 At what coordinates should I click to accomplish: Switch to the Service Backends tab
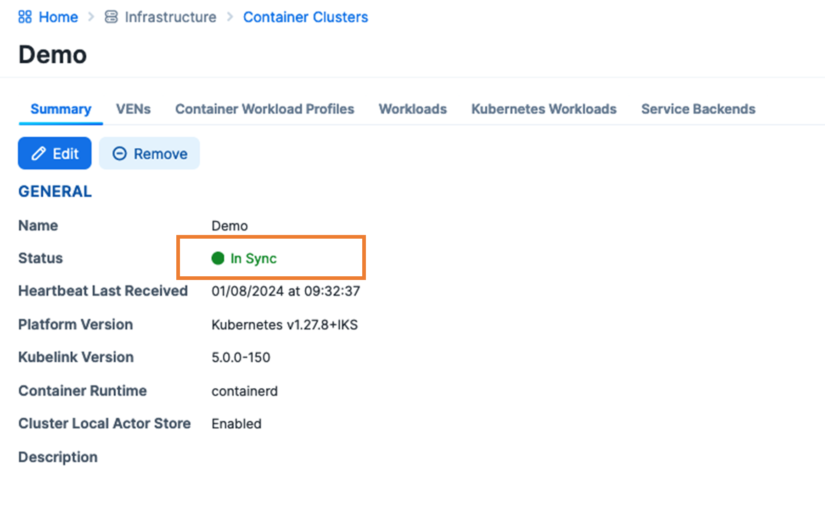(x=698, y=109)
